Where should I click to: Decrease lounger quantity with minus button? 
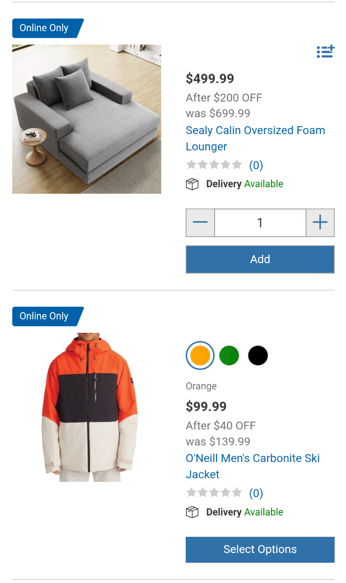click(200, 223)
